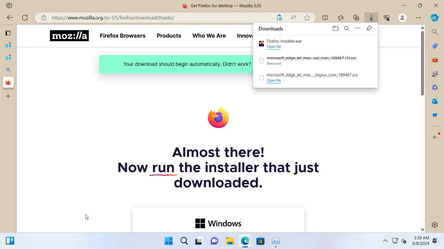The width and height of the screenshot is (444, 249).
Task: Select the removed ico download entry
Action: coord(316,61)
